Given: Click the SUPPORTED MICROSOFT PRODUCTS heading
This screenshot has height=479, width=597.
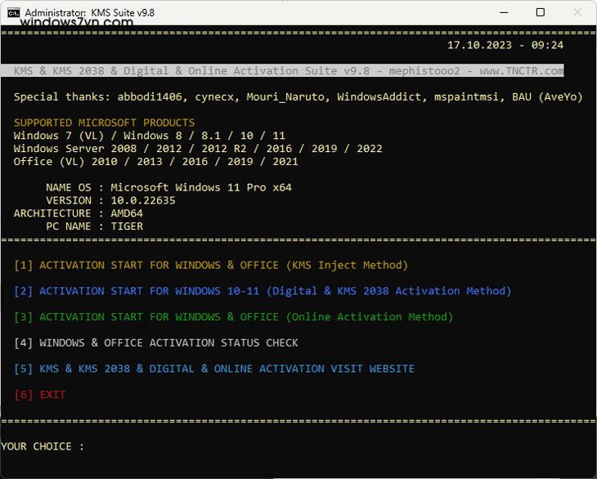Looking at the screenshot, I should click(x=104, y=123).
